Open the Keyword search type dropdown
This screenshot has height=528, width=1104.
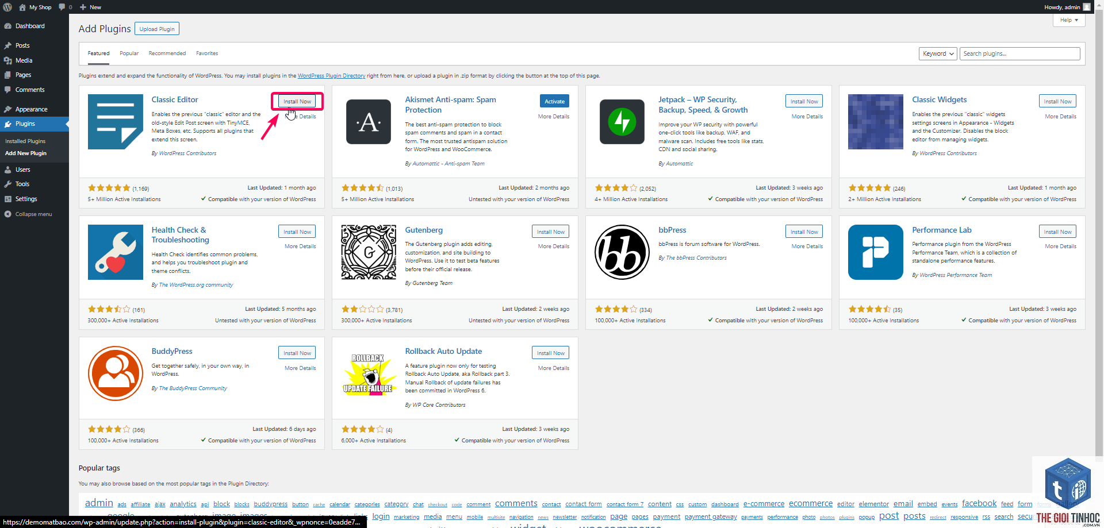pos(938,53)
